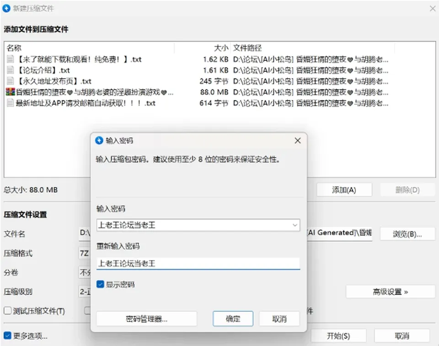Open the 密码管理器... password manager
The image size is (439, 346).
(147, 319)
